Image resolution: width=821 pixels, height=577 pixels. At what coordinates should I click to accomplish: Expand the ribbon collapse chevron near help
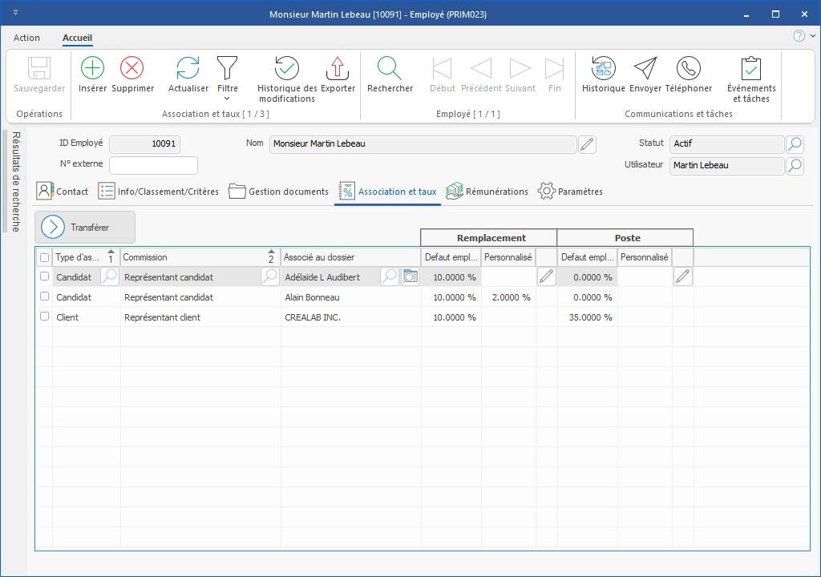pyautogui.click(x=812, y=36)
